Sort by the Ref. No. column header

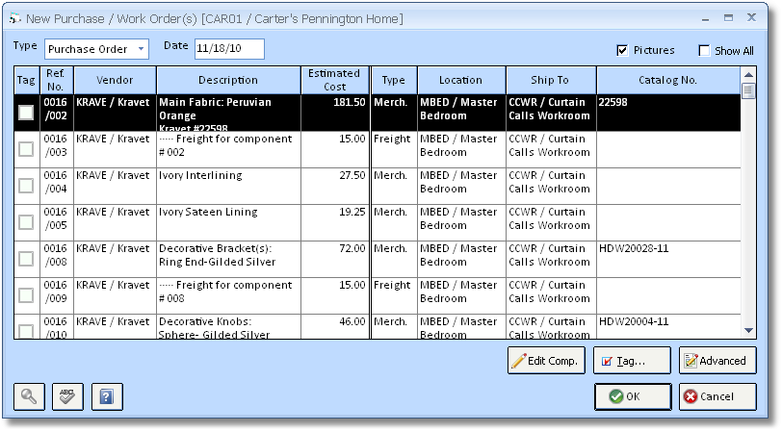(x=57, y=80)
